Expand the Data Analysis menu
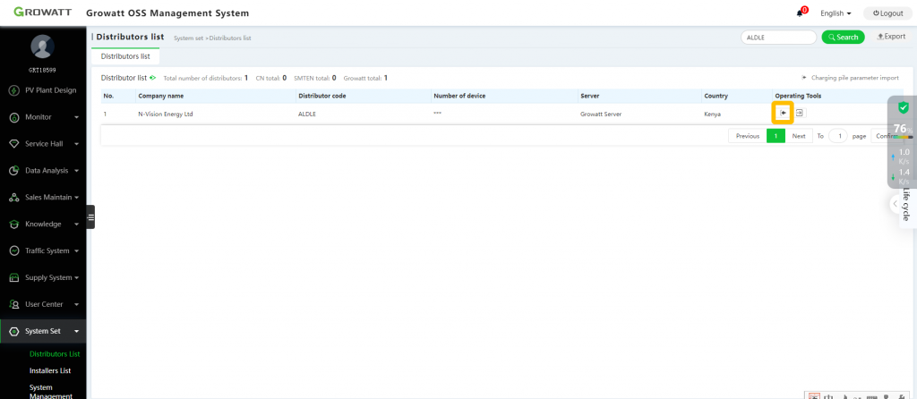Image resolution: width=917 pixels, height=399 pixels. (43, 171)
